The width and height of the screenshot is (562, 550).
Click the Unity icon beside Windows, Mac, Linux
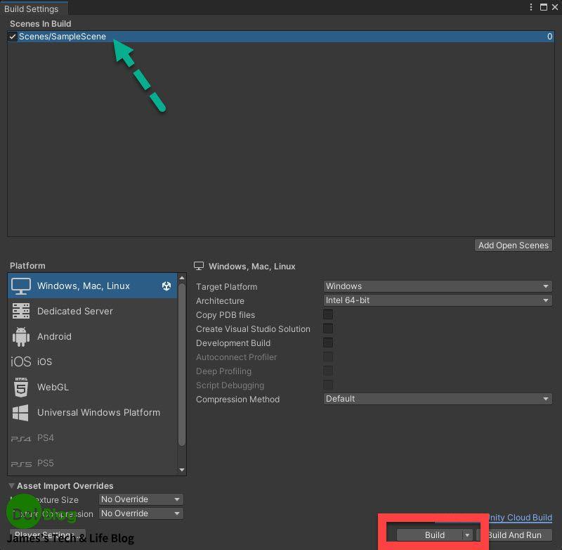pos(166,286)
